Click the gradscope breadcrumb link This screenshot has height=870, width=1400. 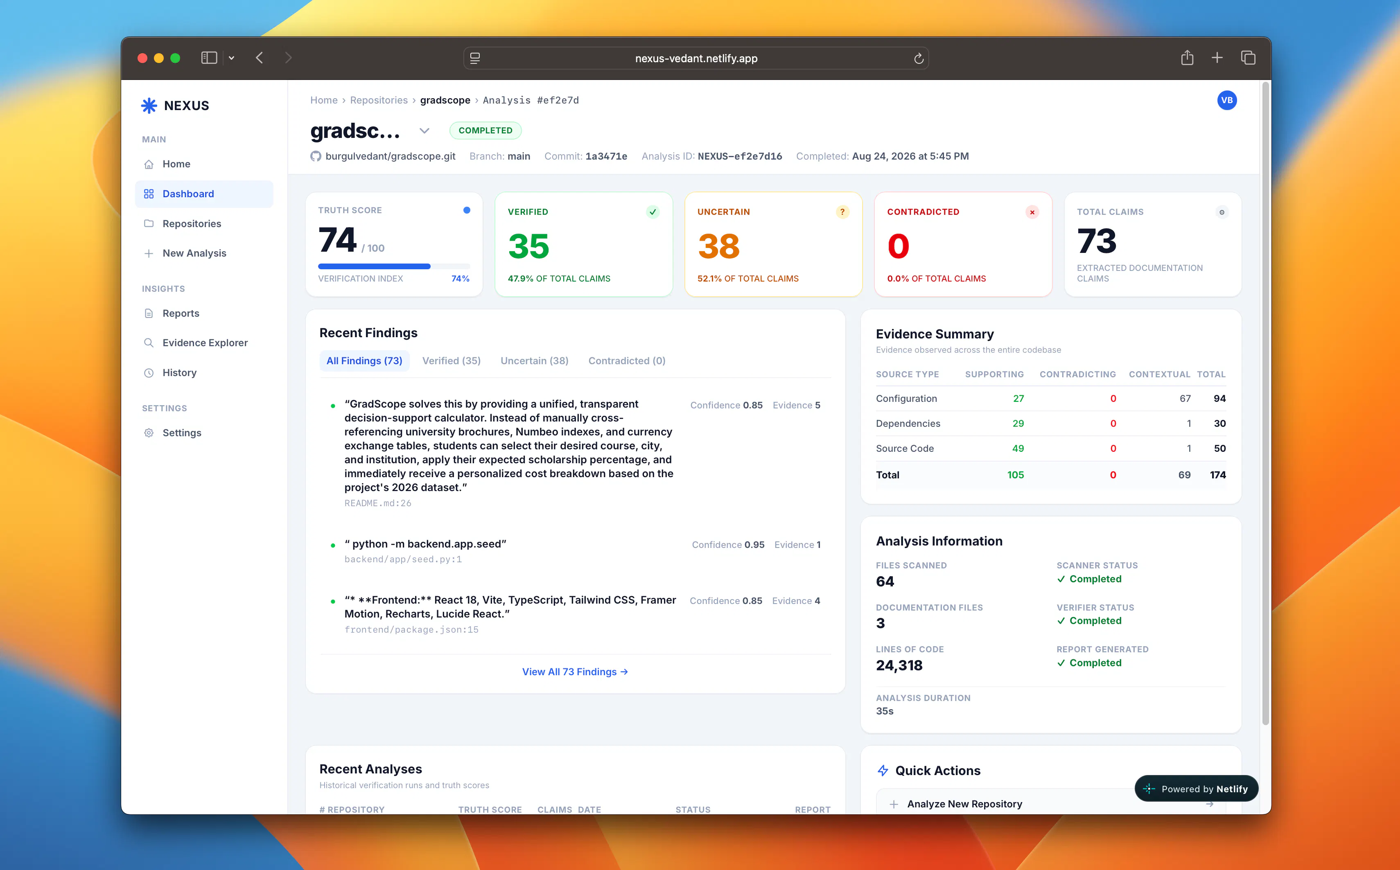(445, 100)
